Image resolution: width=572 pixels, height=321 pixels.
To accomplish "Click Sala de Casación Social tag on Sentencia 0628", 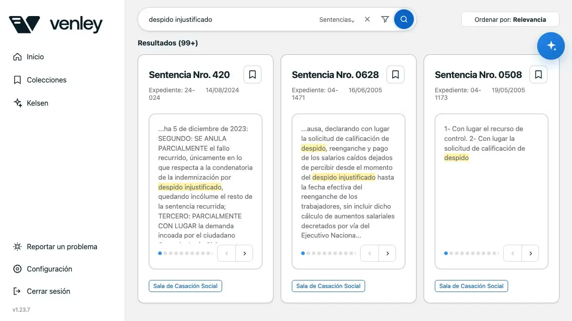I will [x=328, y=286].
